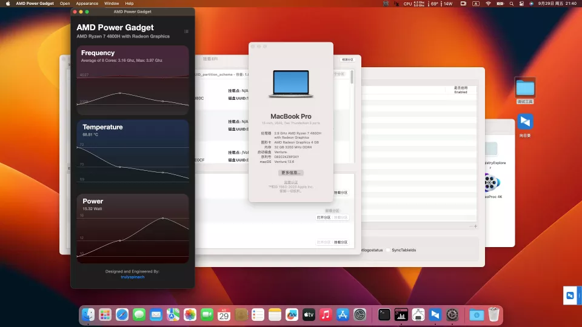Image resolution: width=582 pixels, height=327 pixels.
Task: Open Finder from the Dock
Action: 89,315
